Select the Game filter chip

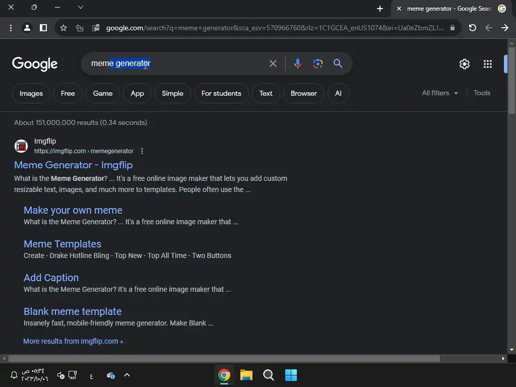[103, 93]
